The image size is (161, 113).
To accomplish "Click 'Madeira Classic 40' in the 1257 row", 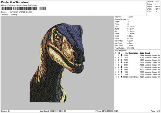I will point(152,60).
